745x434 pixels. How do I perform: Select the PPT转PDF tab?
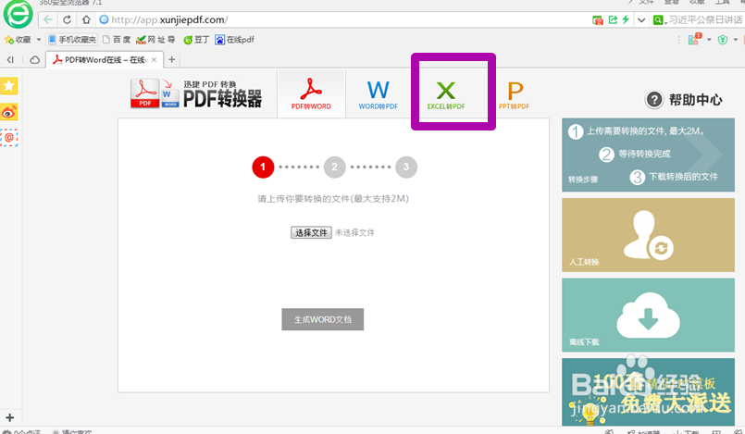coord(514,94)
